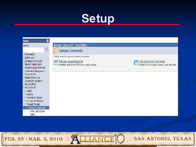
Task: Click the Campus Community page heading
Action: (x=71, y=51)
